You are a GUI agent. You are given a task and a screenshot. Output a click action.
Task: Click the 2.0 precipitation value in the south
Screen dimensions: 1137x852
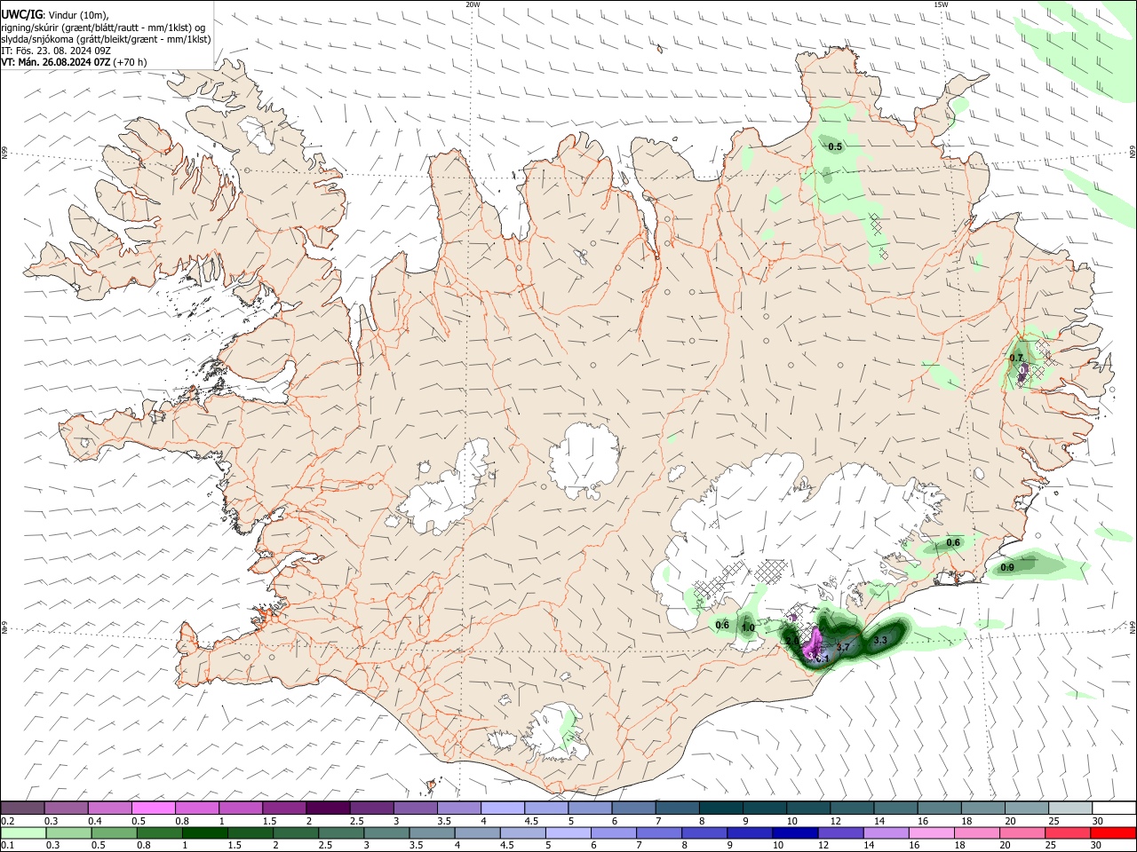791,640
